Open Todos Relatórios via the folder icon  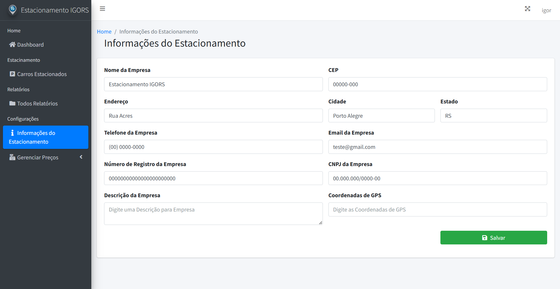[x=12, y=103]
